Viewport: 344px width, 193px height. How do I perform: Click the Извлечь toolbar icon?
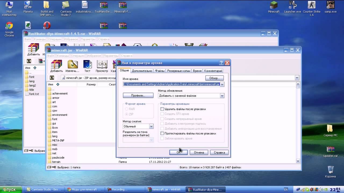click(73, 66)
